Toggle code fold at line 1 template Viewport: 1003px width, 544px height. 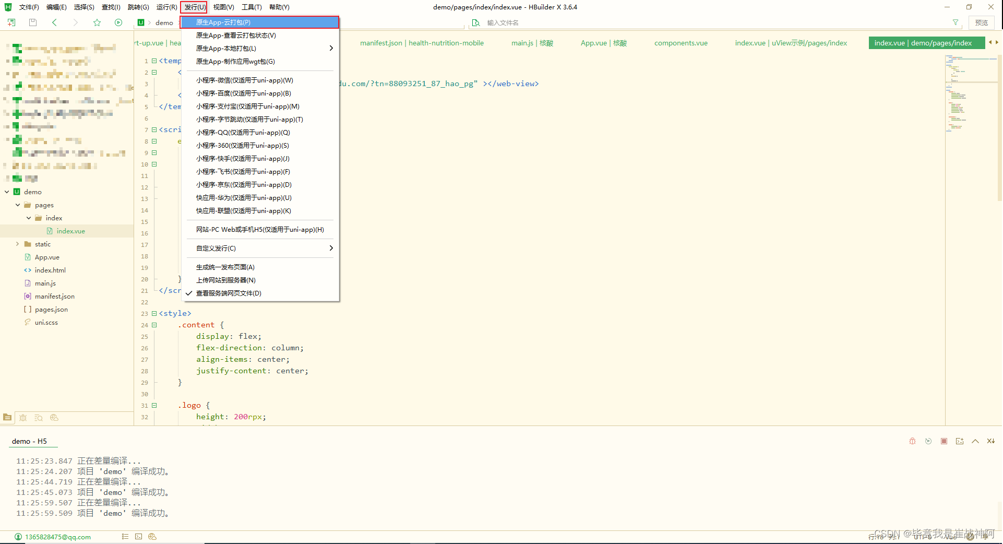[154, 61]
